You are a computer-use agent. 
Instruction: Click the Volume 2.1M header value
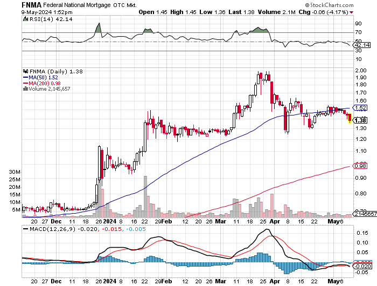pyautogui.click(x=276, y=12)
